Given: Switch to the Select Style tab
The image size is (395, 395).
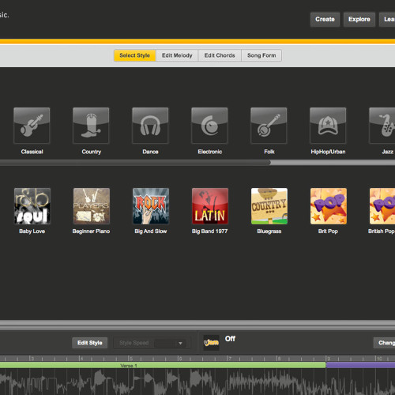Looking at the screenshot, I should (134, 55).
